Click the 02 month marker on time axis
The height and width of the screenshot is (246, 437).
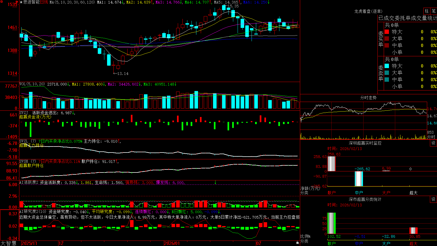[259, 243]
